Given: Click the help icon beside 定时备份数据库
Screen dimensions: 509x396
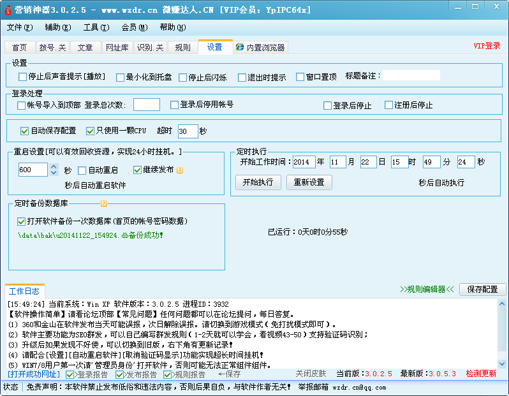Looking at the screenshot, I should (103, 203).
